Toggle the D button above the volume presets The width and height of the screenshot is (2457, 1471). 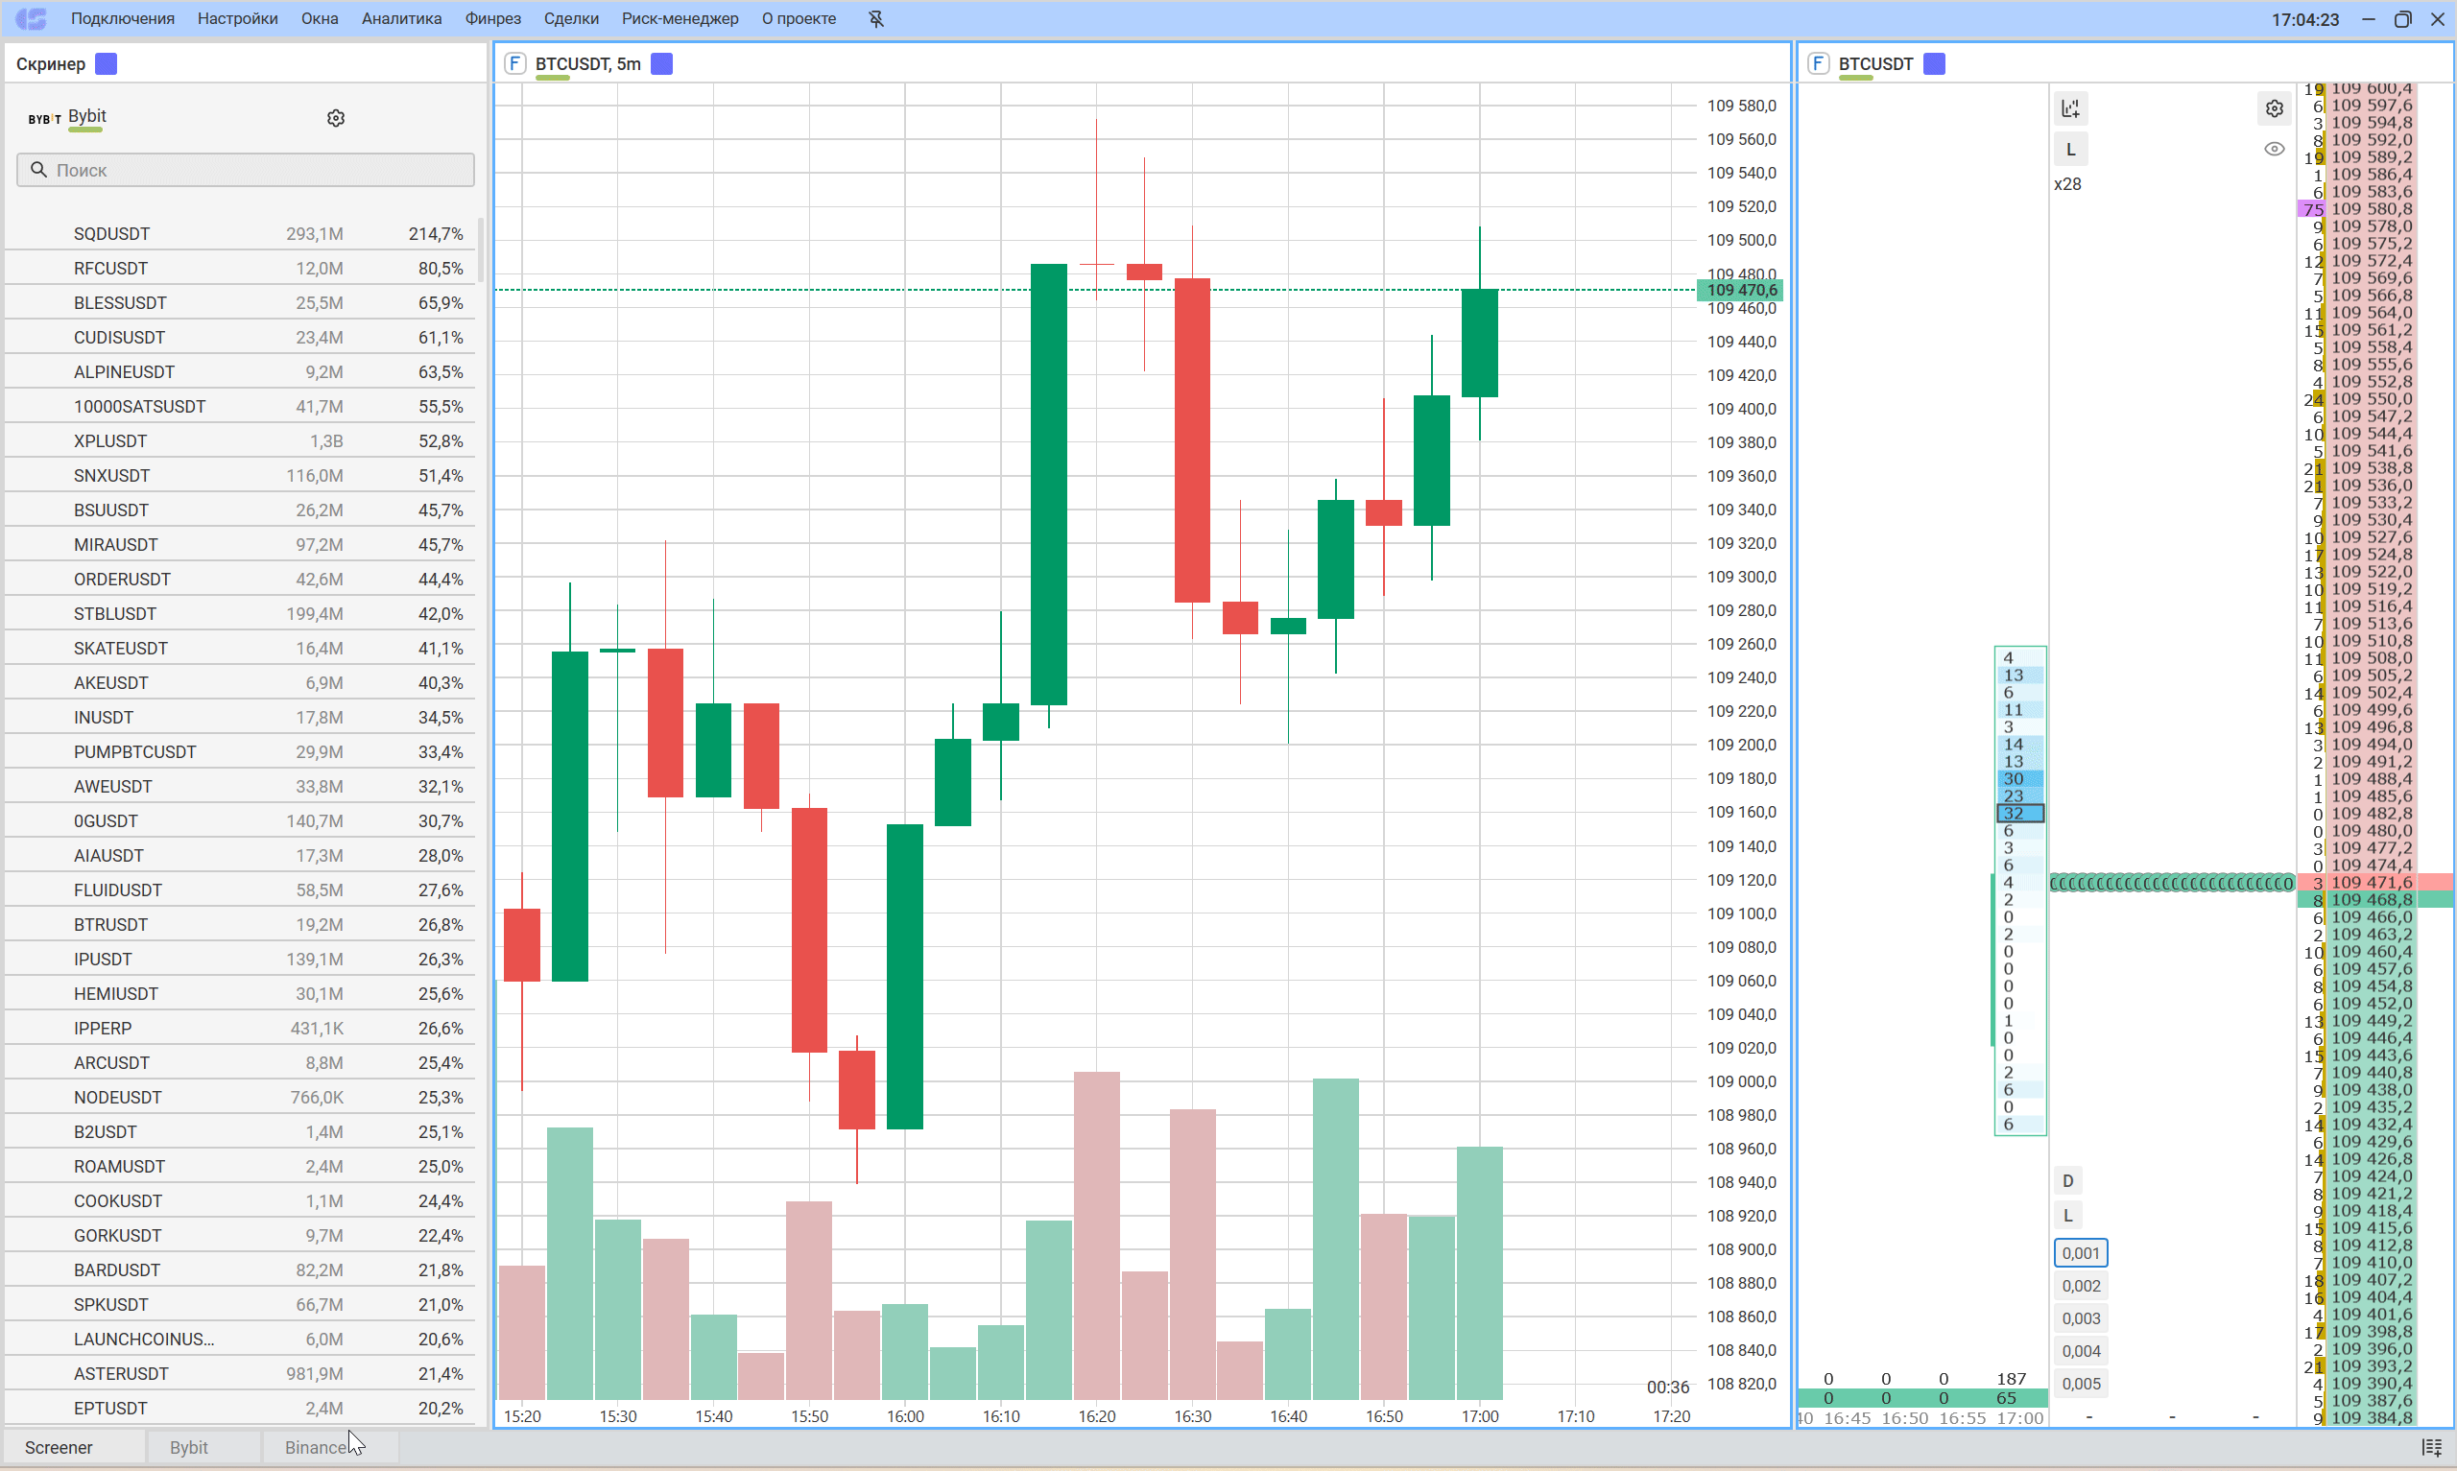2067,1180
